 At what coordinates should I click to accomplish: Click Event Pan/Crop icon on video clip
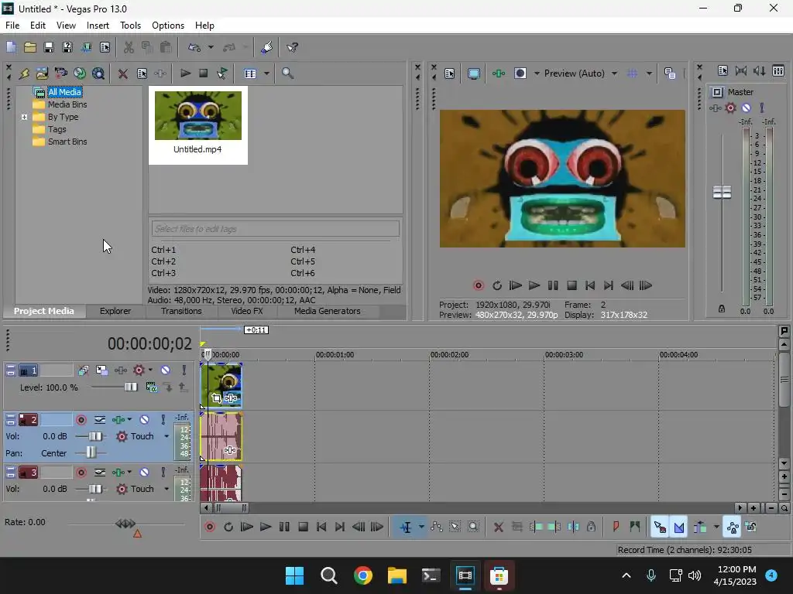point(217,398)
